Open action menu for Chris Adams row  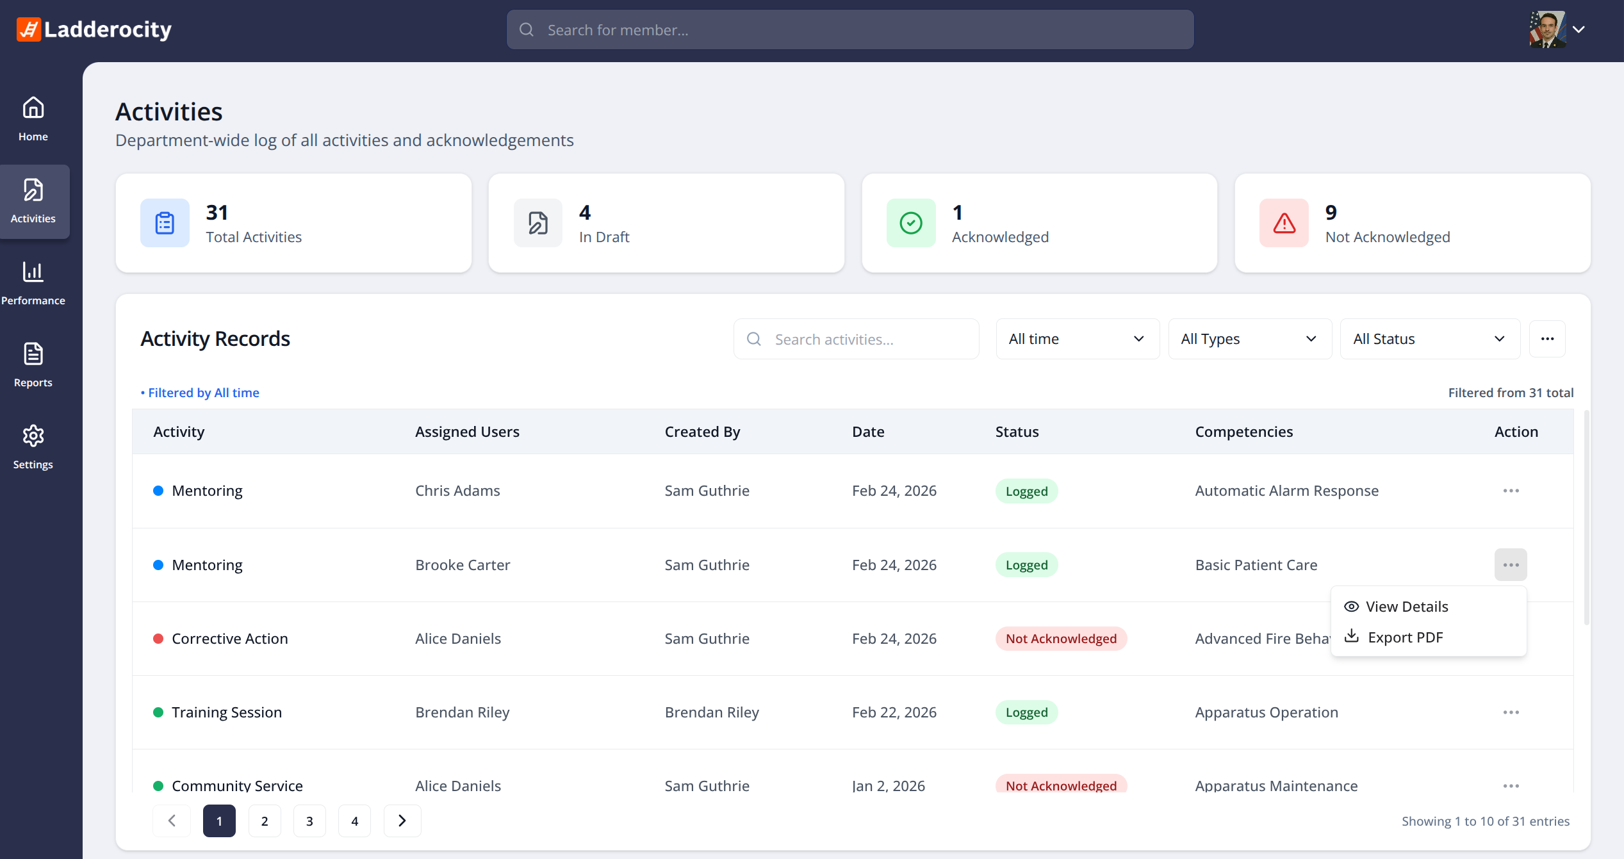tap(1511, 491)
